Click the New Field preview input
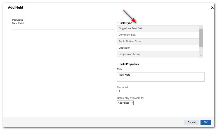Image resolution: width=217 pixels, height=130 pixels. (63, 27)
